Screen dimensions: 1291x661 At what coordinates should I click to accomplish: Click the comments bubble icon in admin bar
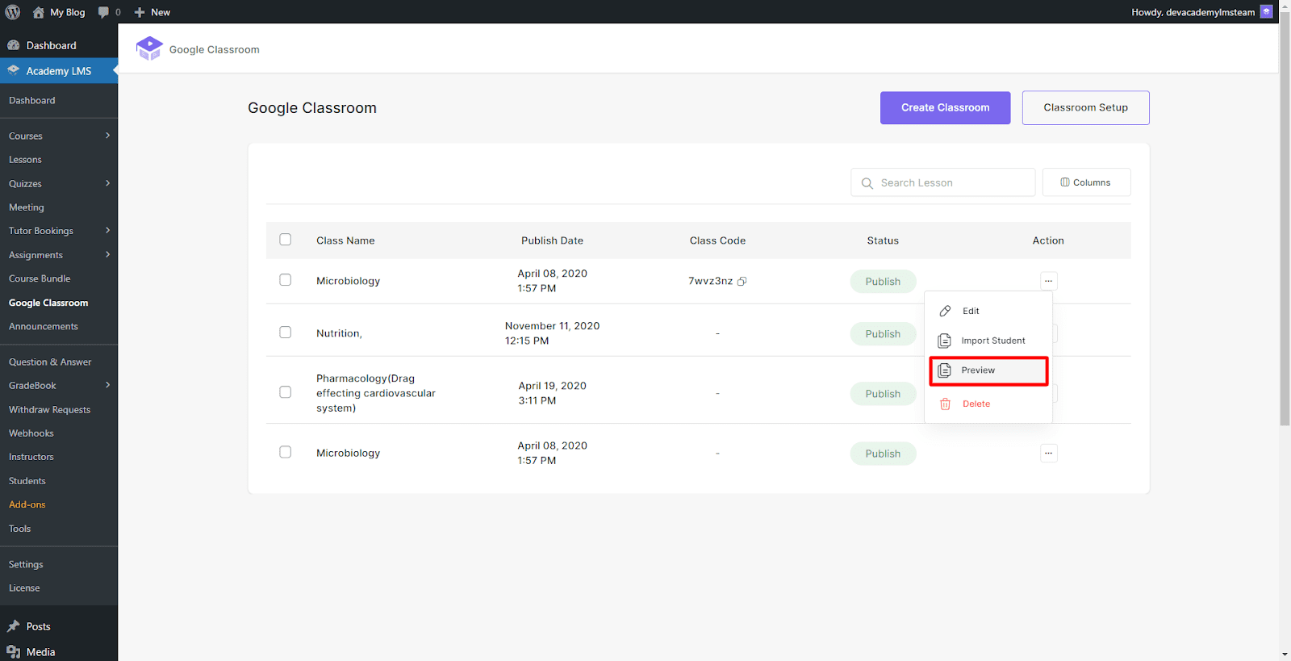tap(103, 12)
